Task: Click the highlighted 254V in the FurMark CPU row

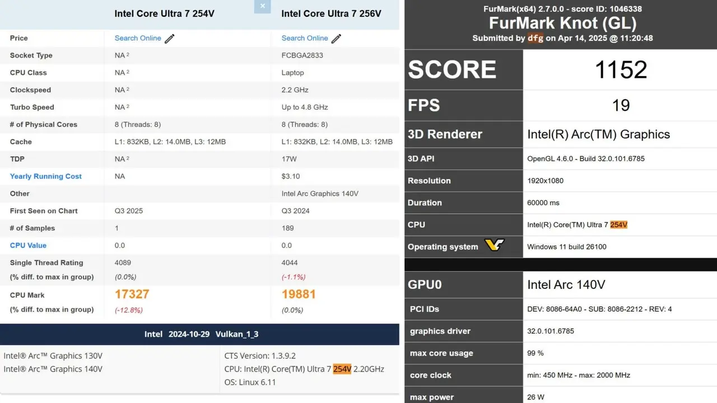Action: coord(618,225)
